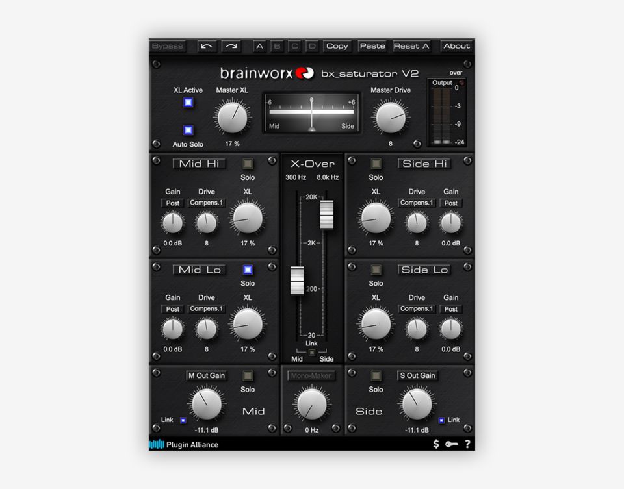Open the dollar sign licensing icon
The height and width of the screenshot is (489, 624).
pyautogui.click(x=437, y=444)
